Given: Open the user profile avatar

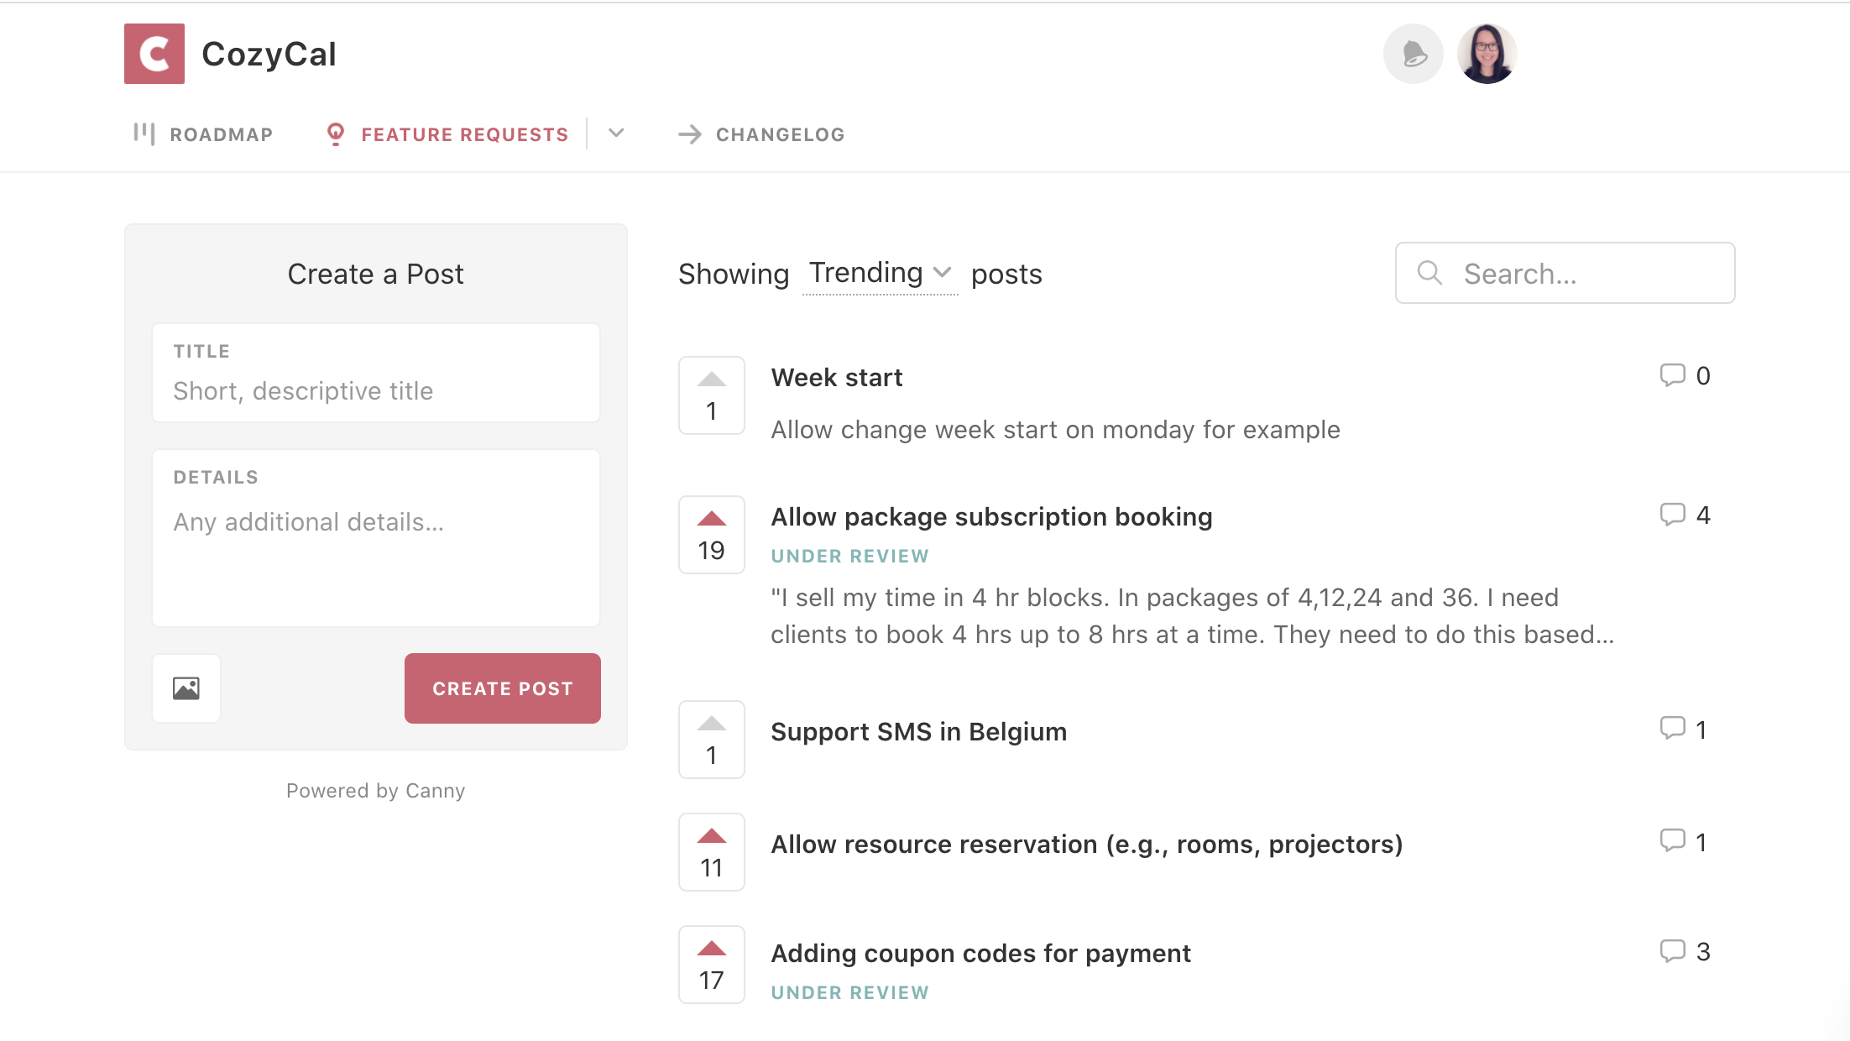Looking at the screenshot, I should click(x=1487, y=54).
